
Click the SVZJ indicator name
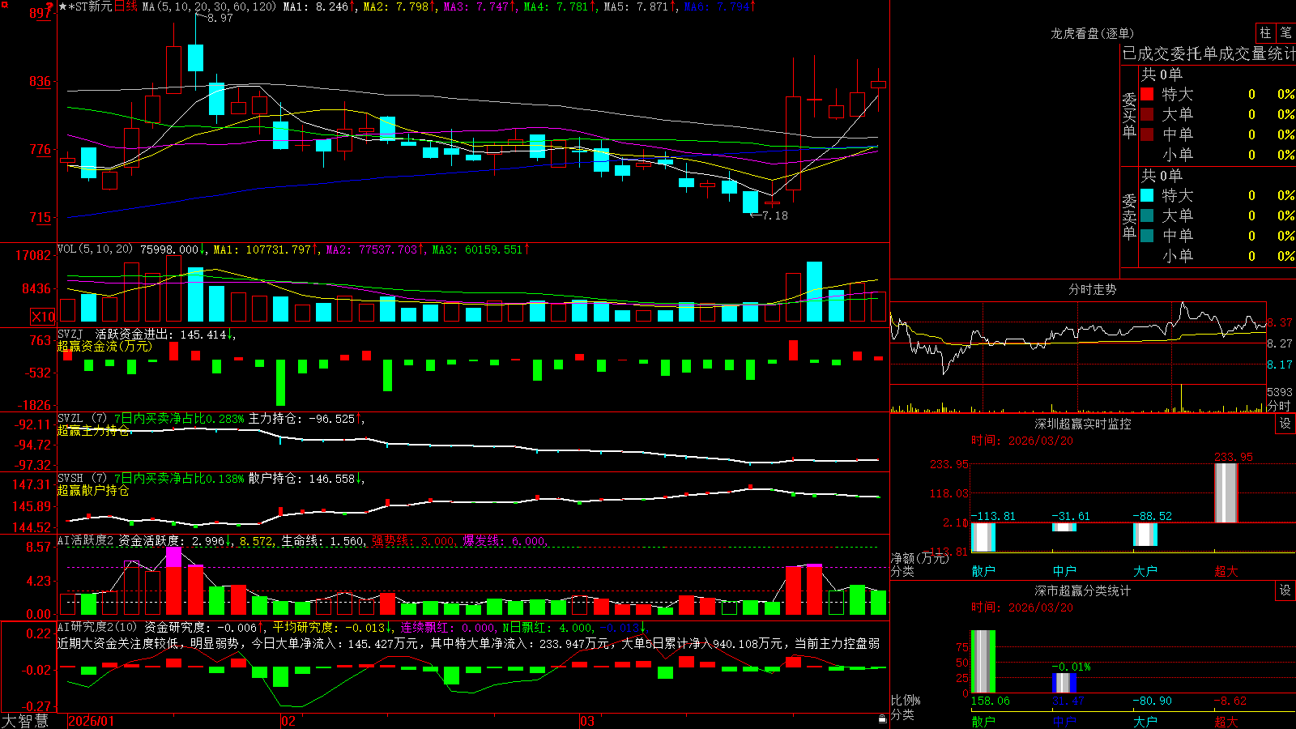pos(70,334)
